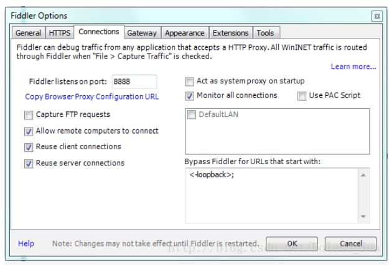Uncheck Allow remote computers to connect
389x265 pixels.
point(29,132)
